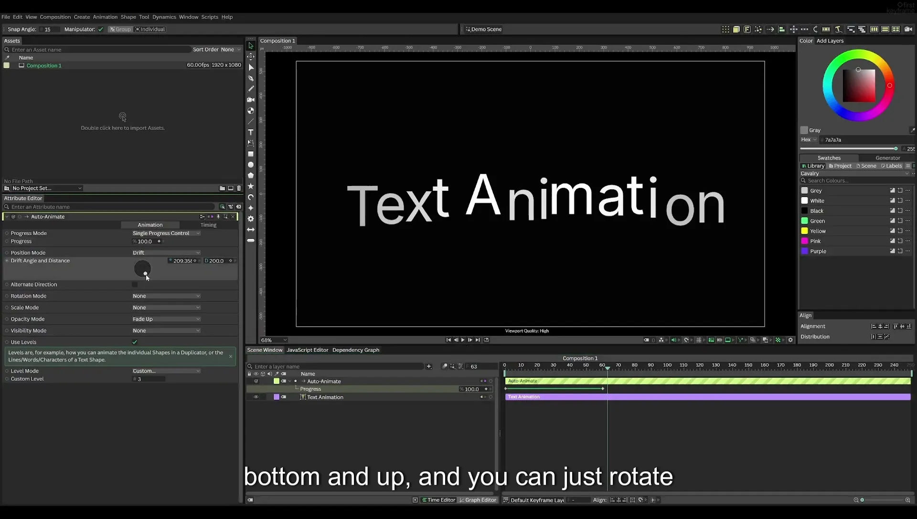Switch manipulator to Individual mode

[150, 30]
